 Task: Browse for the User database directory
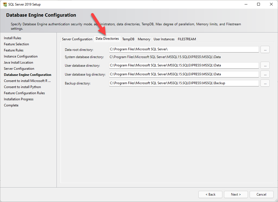pos(265,65)
